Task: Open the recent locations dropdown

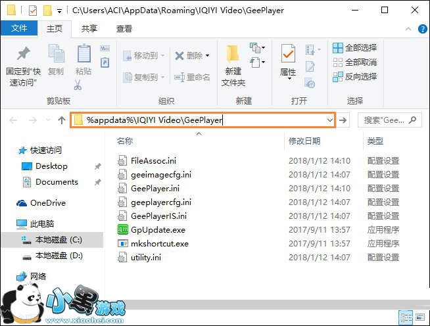Action: point(48,120)
